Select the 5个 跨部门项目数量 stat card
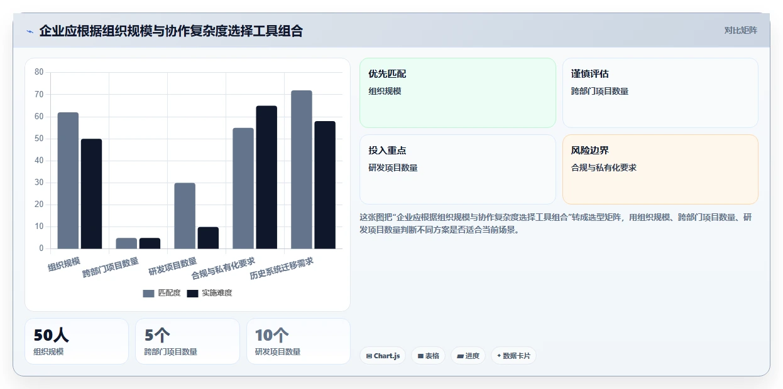Viewport: 783px width, 389px height. click(x=187, y=341)
